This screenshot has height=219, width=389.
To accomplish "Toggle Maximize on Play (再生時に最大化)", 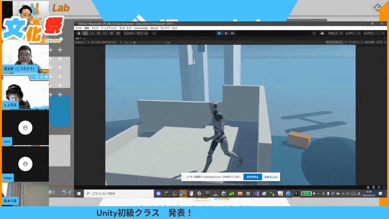I will [x=334, y=42].
